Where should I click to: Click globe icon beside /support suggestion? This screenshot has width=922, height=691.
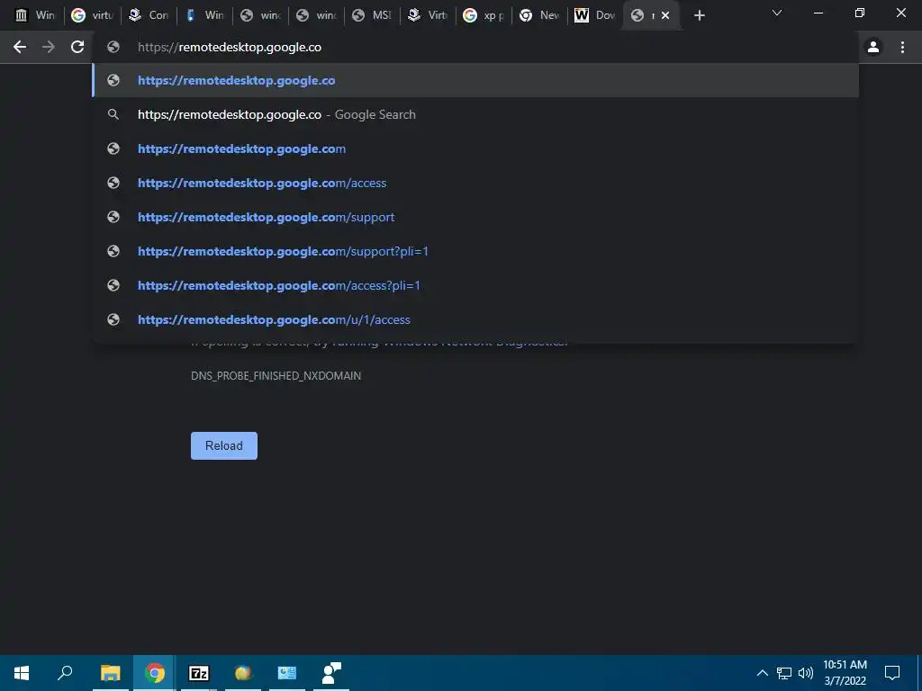coord(113,217)
